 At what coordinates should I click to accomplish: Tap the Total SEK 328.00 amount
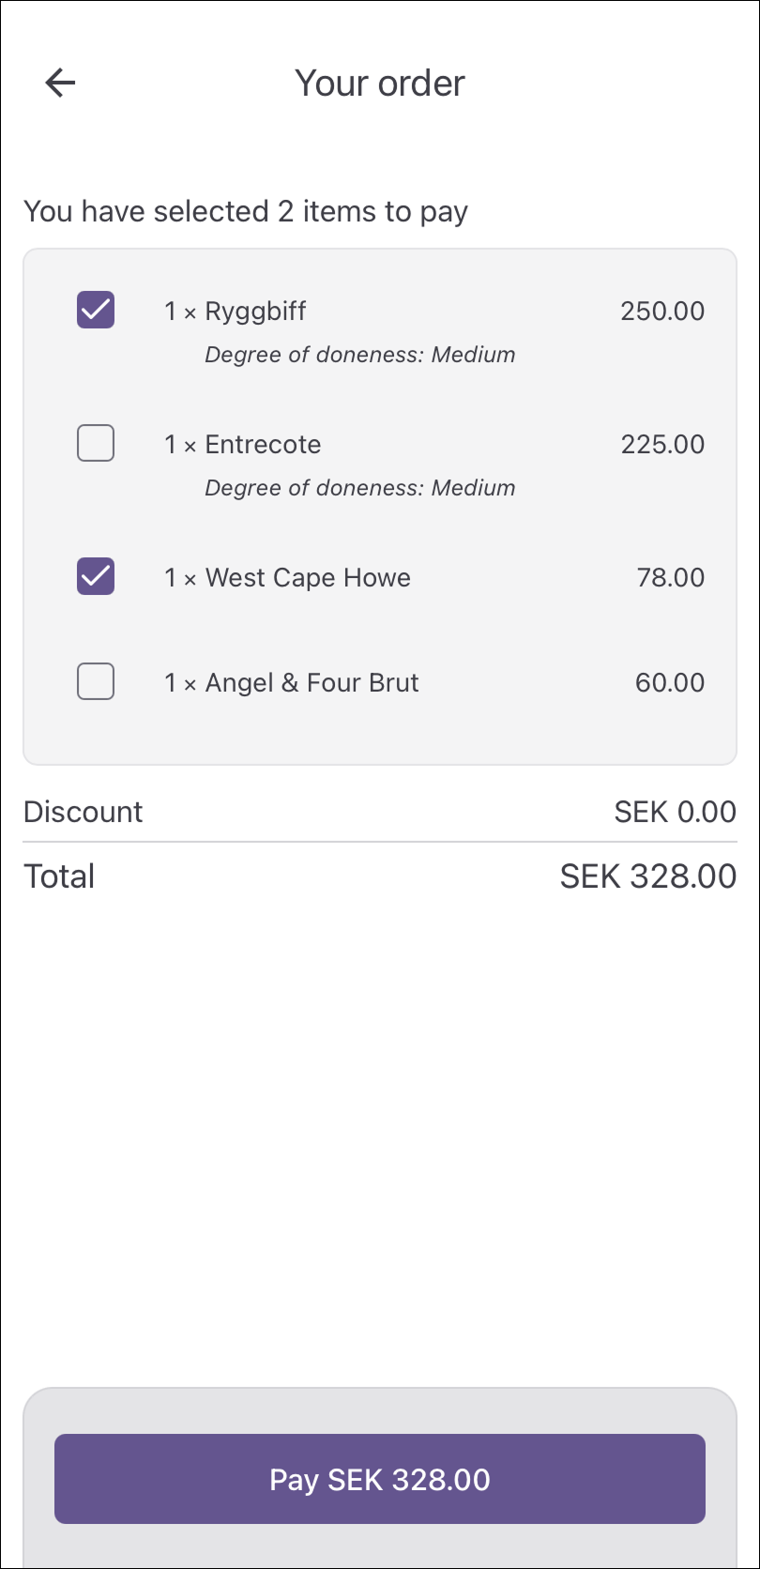point(647,876)
